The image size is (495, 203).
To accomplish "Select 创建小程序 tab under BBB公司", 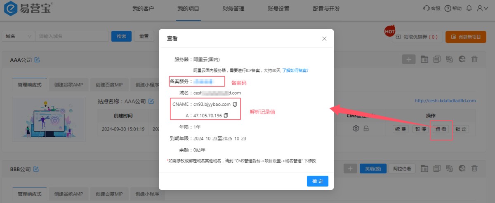I will pyautogui.click(x=147, y=194).
